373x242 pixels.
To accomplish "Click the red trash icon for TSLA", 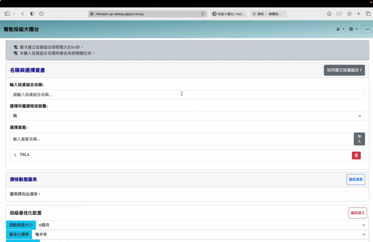I will click(x=356, y=155).
